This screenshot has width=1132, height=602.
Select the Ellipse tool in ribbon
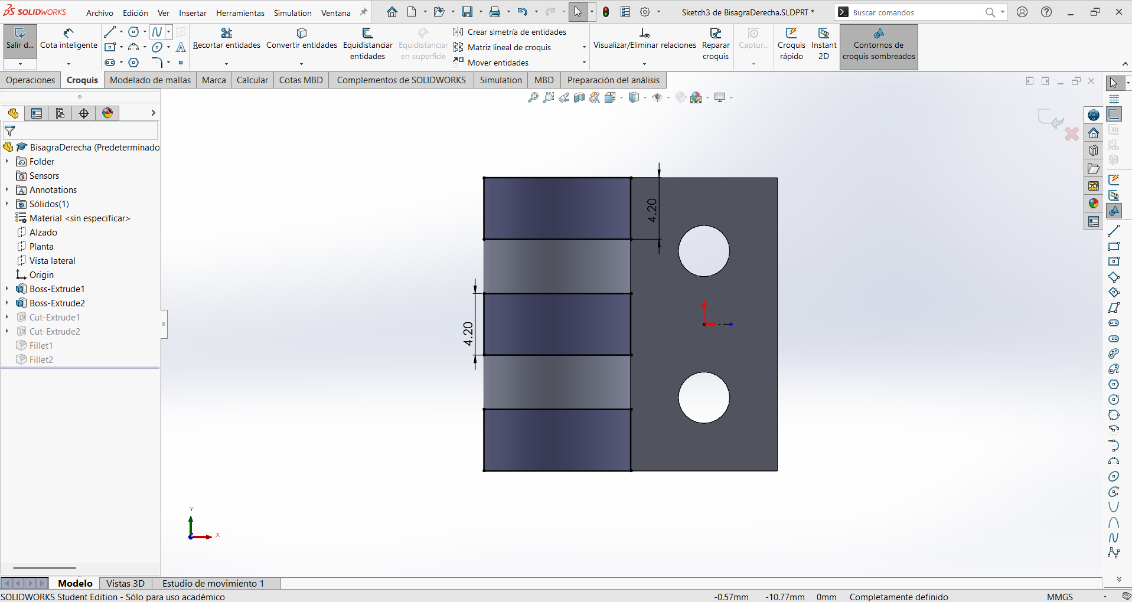(x=157, y=47)
